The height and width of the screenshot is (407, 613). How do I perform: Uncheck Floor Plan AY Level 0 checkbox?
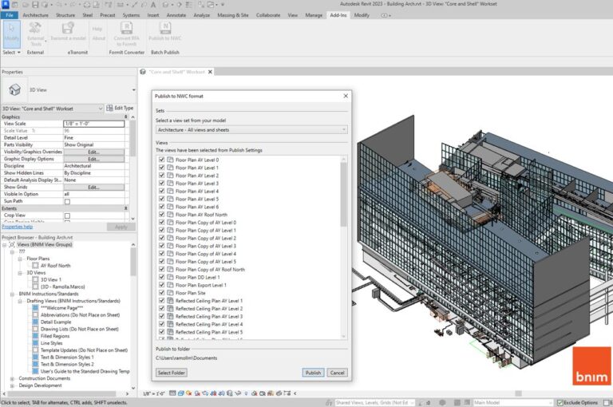(x=162, y=160)
